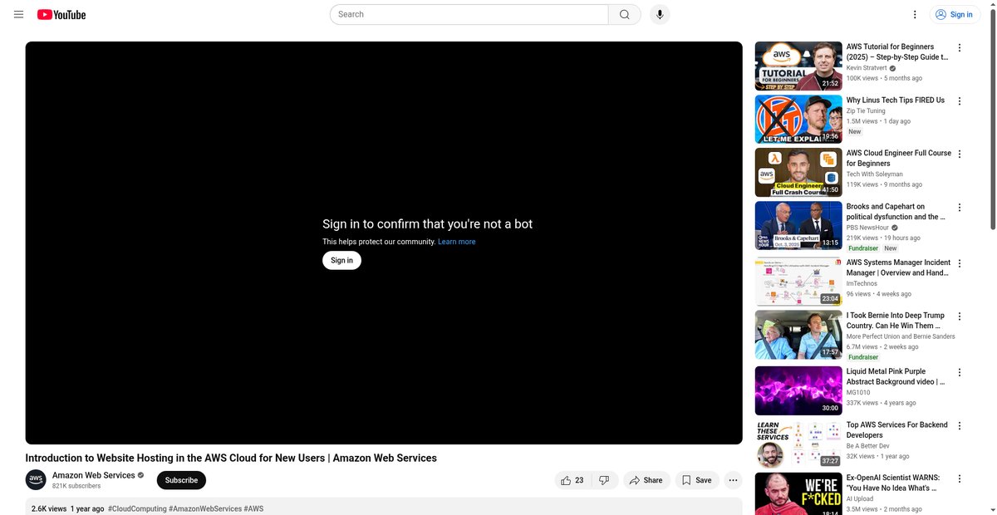Click title Top AWS Services For Backend Developers
The width and height of the screenshot is (997, 515).
(x=897, y=430)
